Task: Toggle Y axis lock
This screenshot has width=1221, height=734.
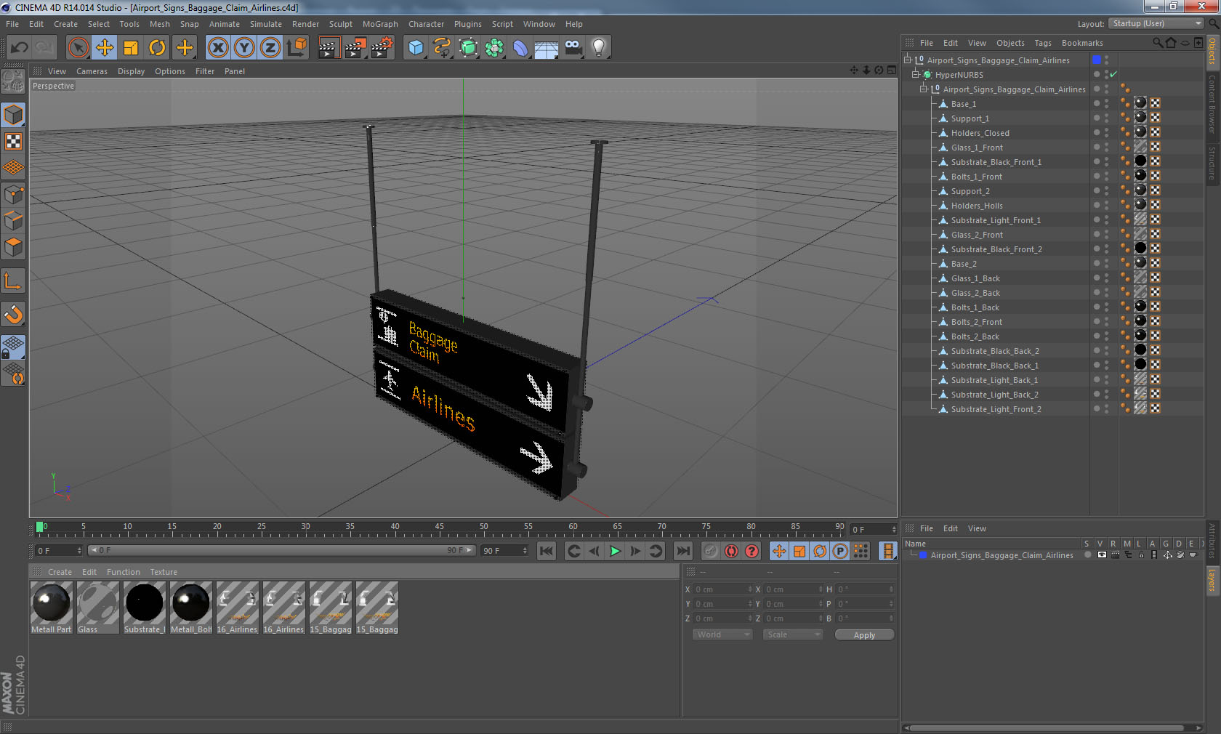Action: click(x=244, y=48)
